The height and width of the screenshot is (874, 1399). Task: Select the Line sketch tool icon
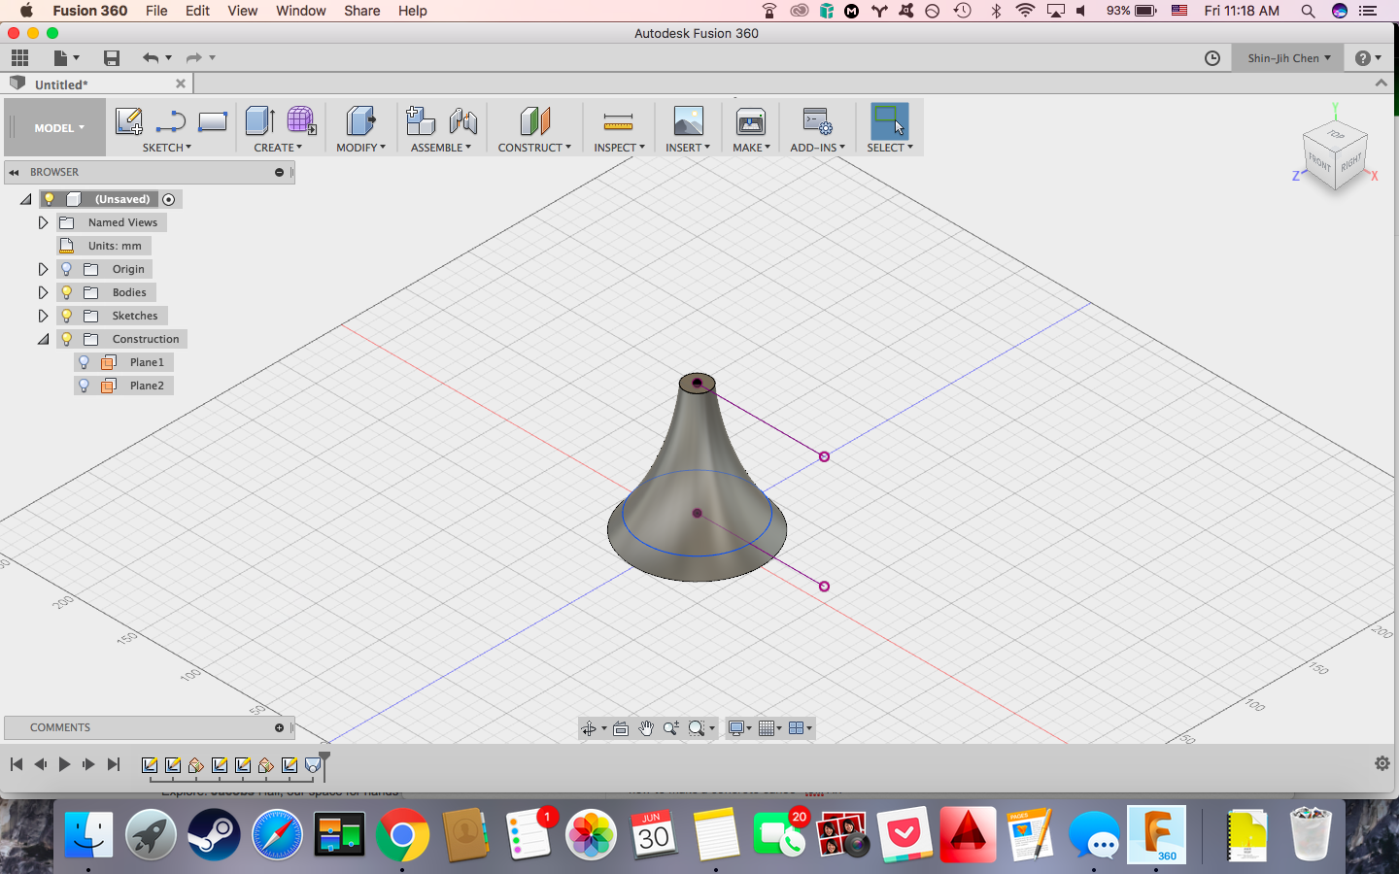pyautogui.click(x=171, y=121)
